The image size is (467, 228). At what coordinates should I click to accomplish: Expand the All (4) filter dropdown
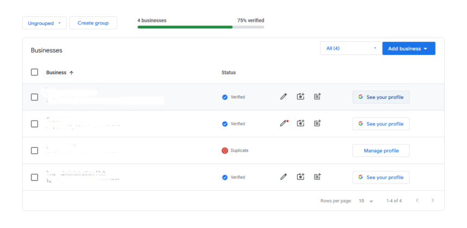click(350, 48)
